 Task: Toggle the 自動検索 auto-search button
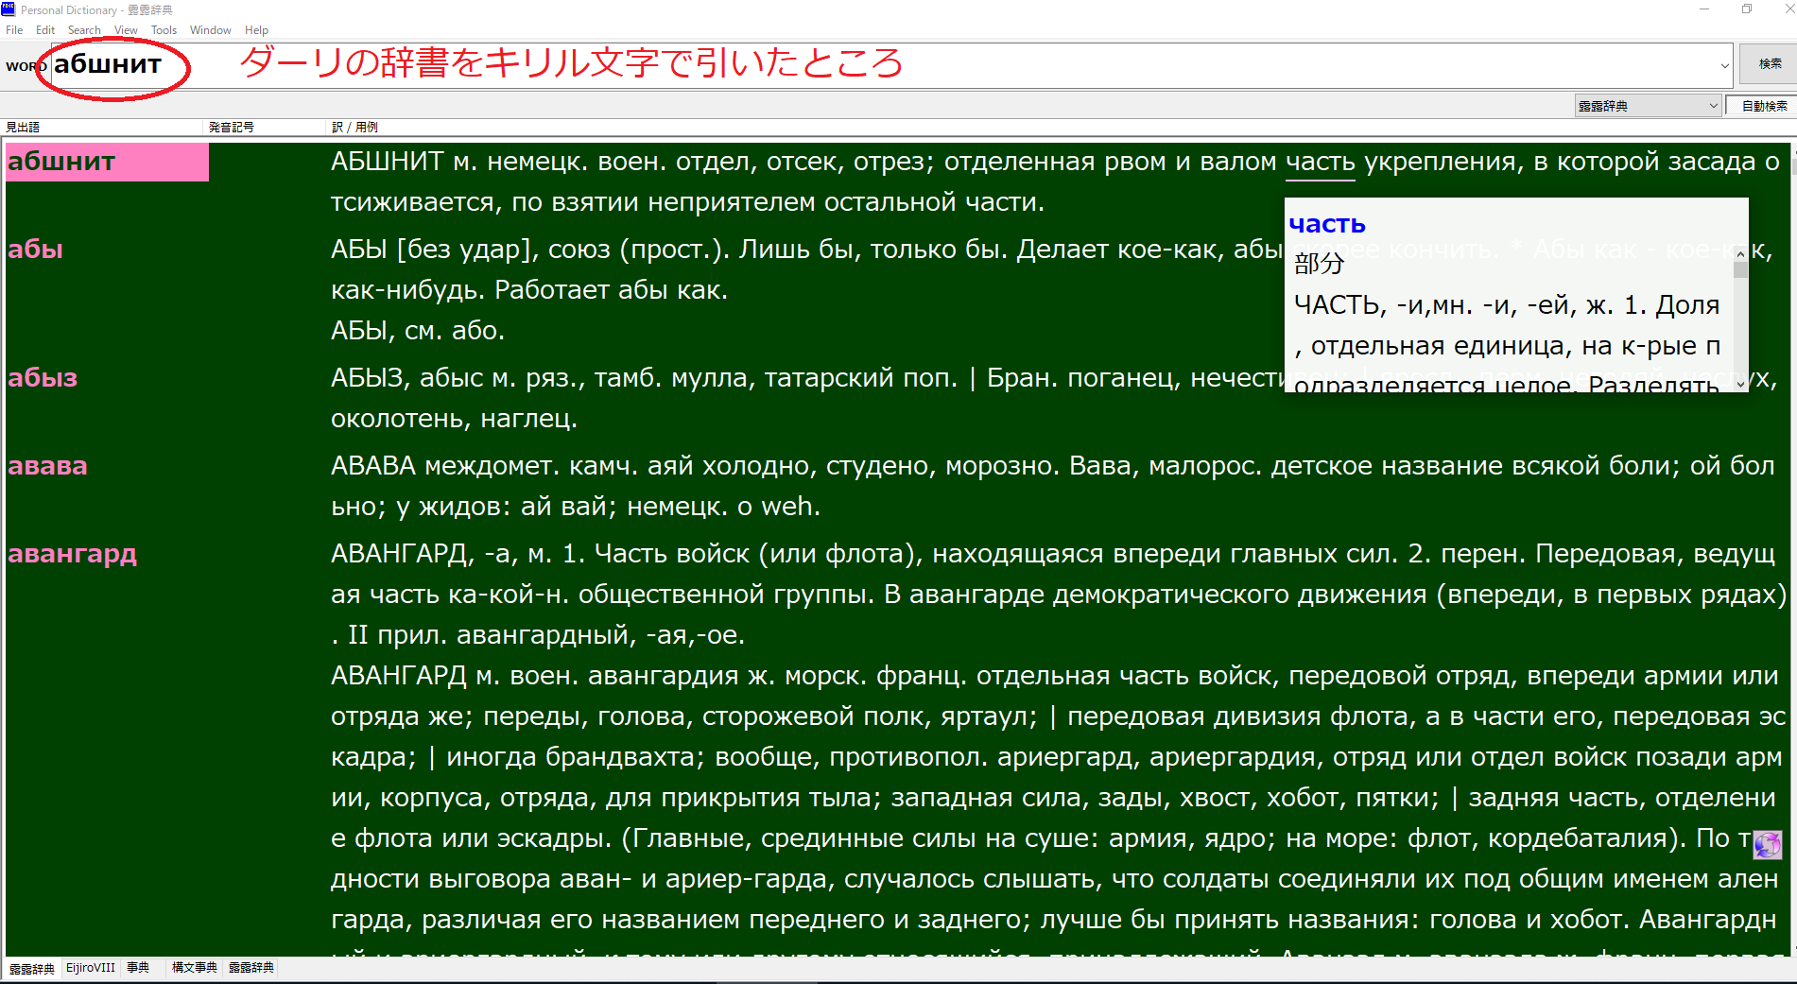[1763, 106]
